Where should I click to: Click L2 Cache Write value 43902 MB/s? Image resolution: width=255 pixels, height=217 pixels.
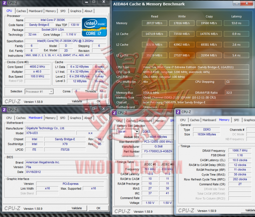click(x=182, y=45)
